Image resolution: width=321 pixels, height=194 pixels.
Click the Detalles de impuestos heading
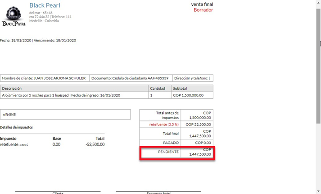16,127
